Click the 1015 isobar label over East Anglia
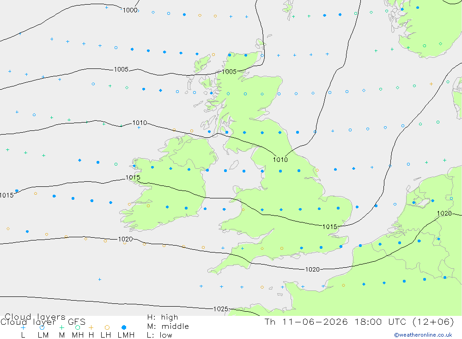This screenshot has width=462, height=339. 330,227
